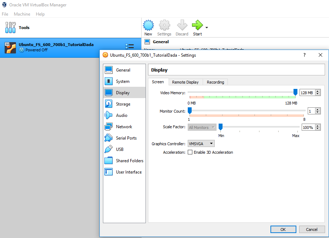Open the Storage settings category
Image resolution: width=329 pixels, height=238 pixels.
coord(123,104)
